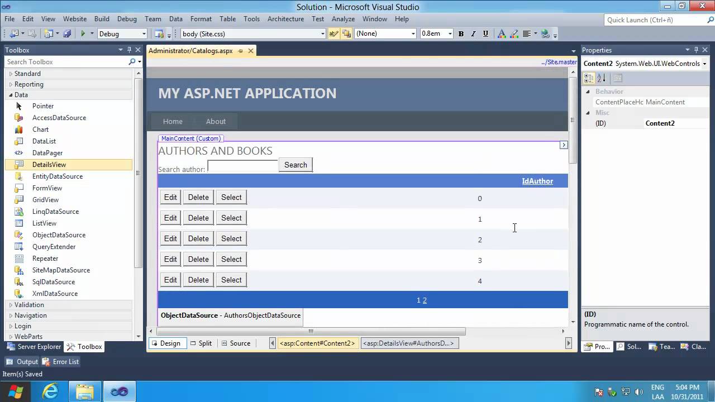Click the Start Debugging green arrow

[x=83, y=33]
